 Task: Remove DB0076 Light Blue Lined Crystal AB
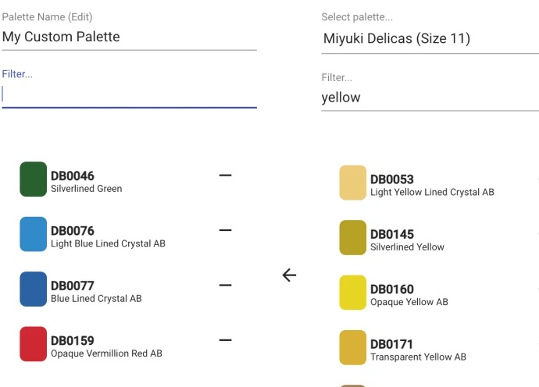click(225, 230)
